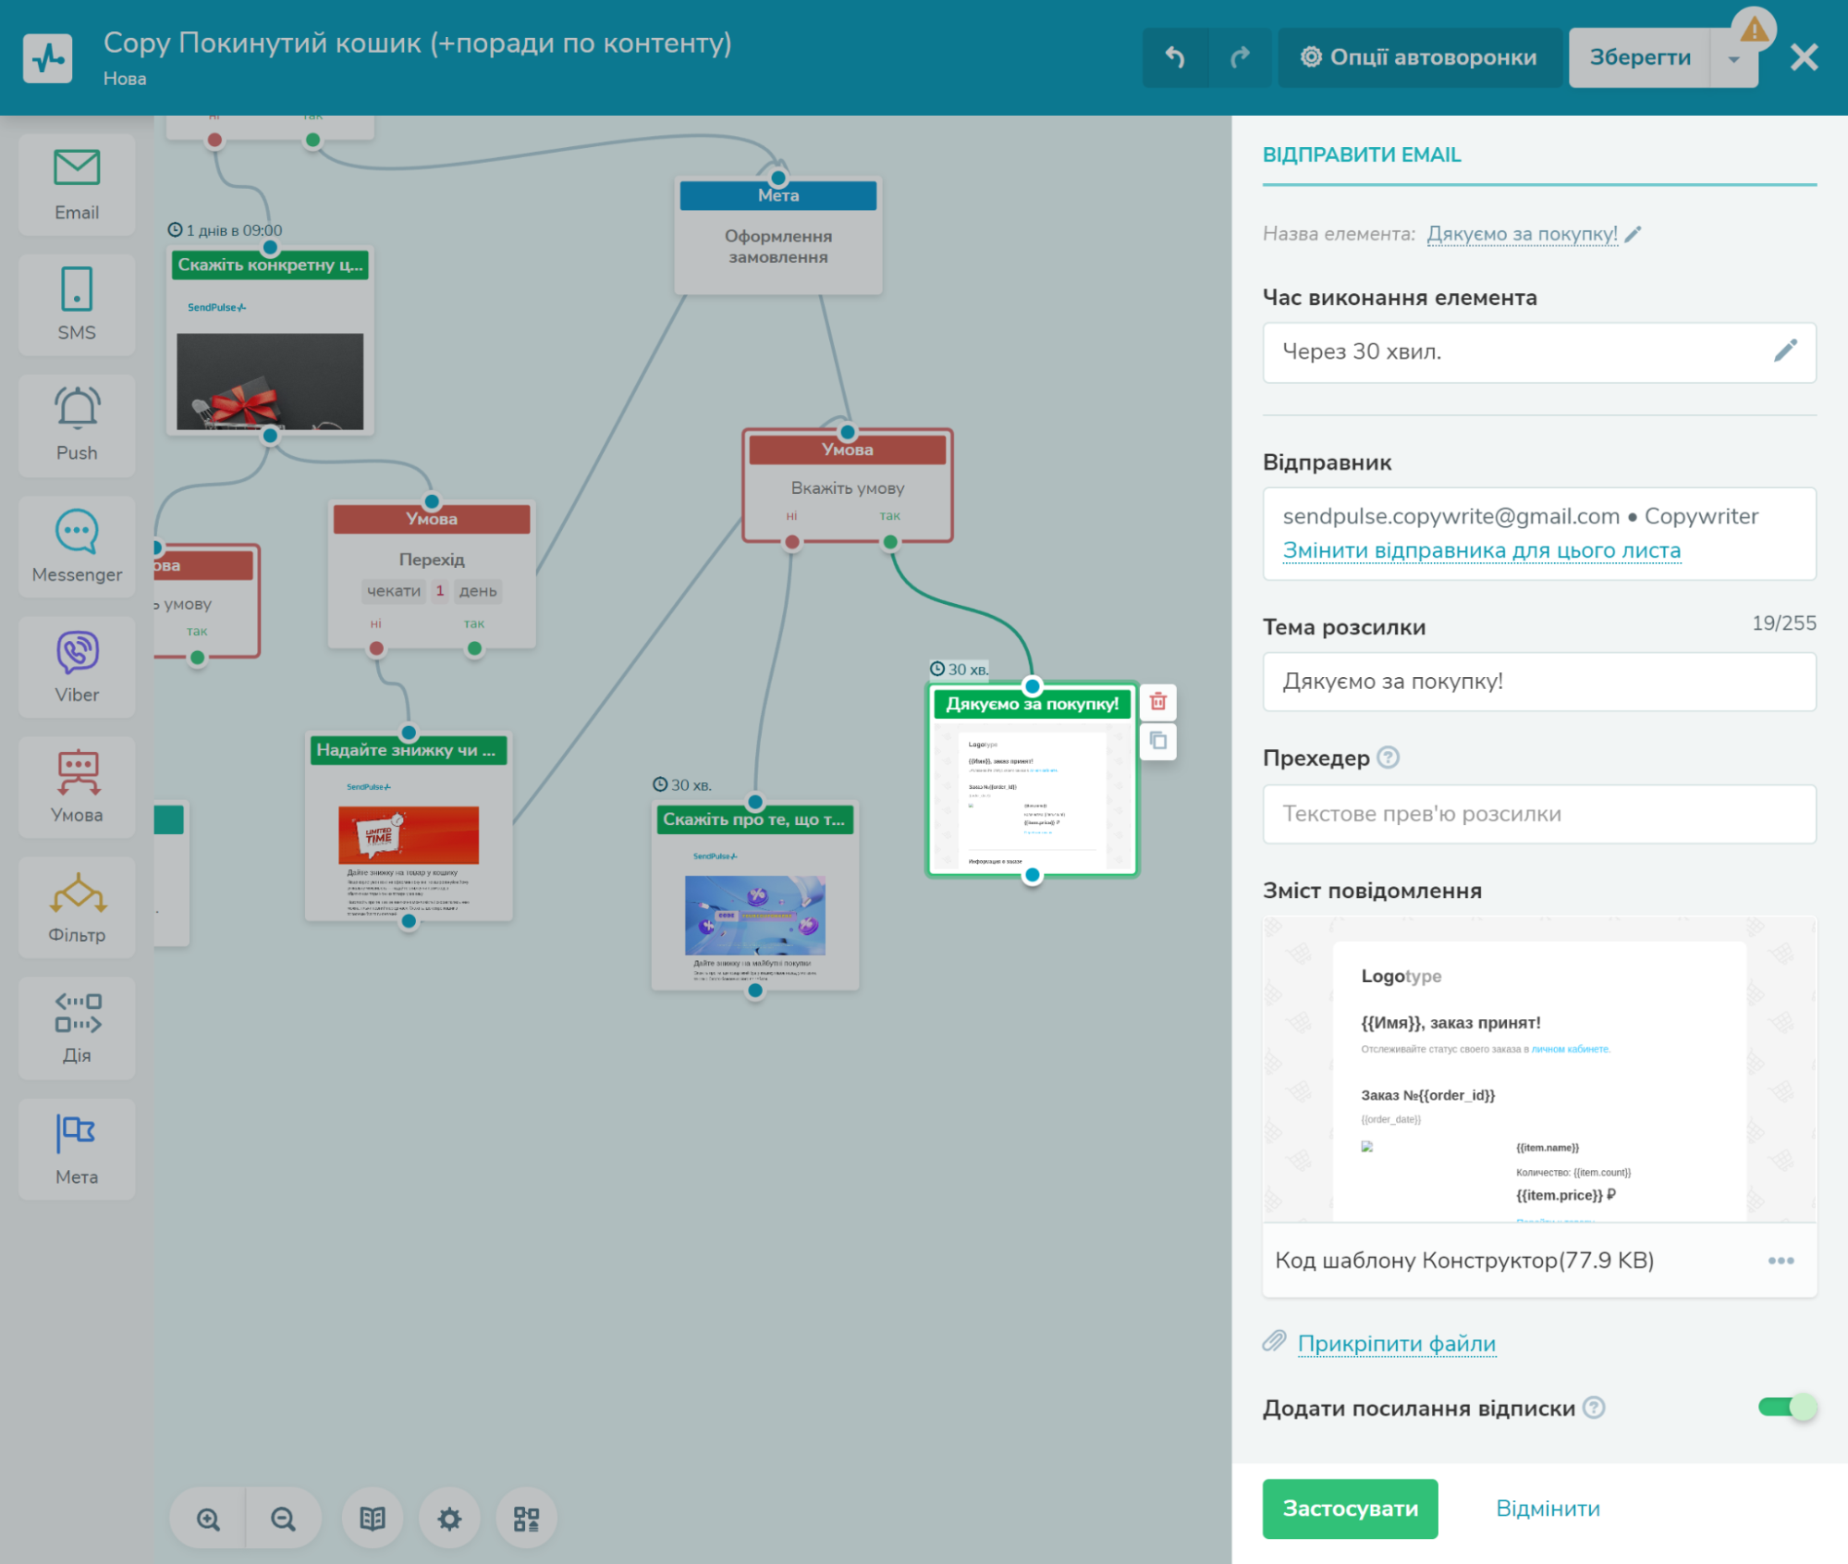Click the undo arrow in header

1175,57
